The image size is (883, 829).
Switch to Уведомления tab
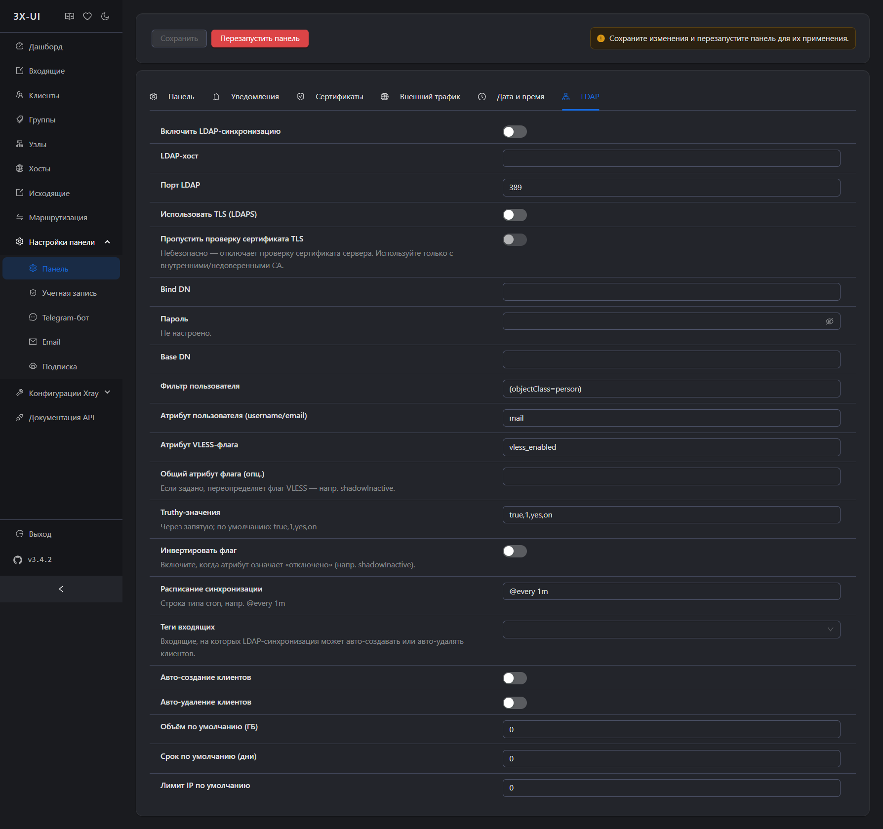tap(246, 97)
